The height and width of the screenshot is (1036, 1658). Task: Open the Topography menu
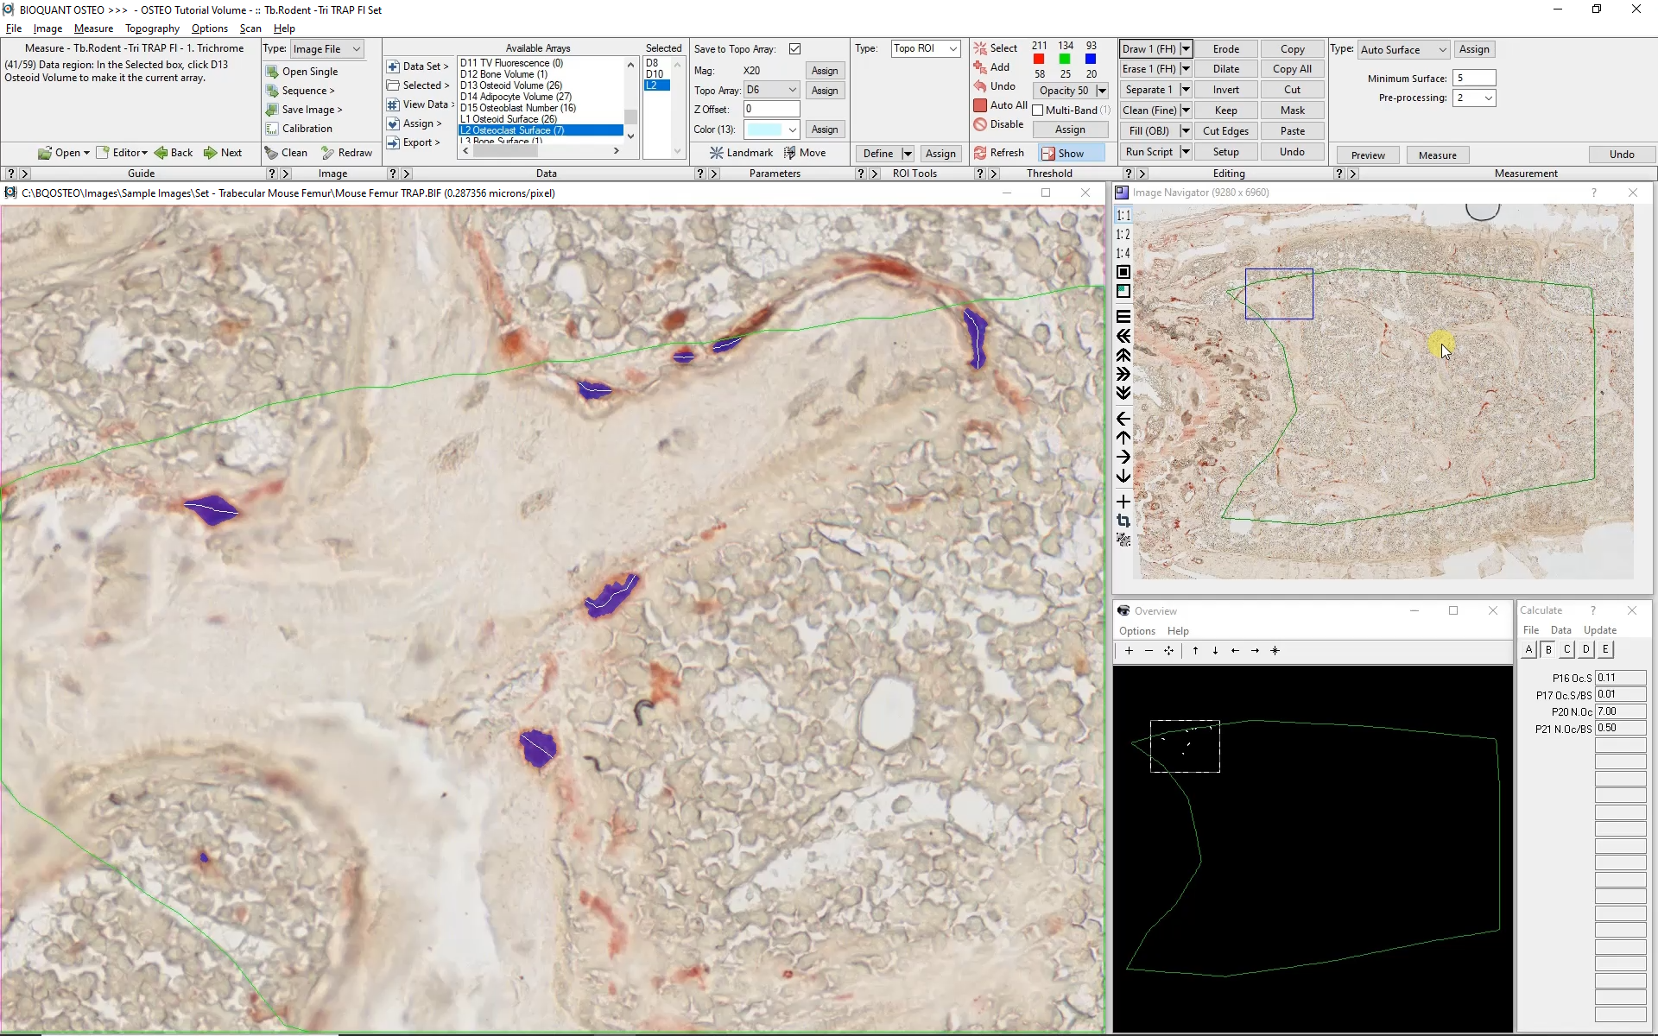[x=152, y=28]
